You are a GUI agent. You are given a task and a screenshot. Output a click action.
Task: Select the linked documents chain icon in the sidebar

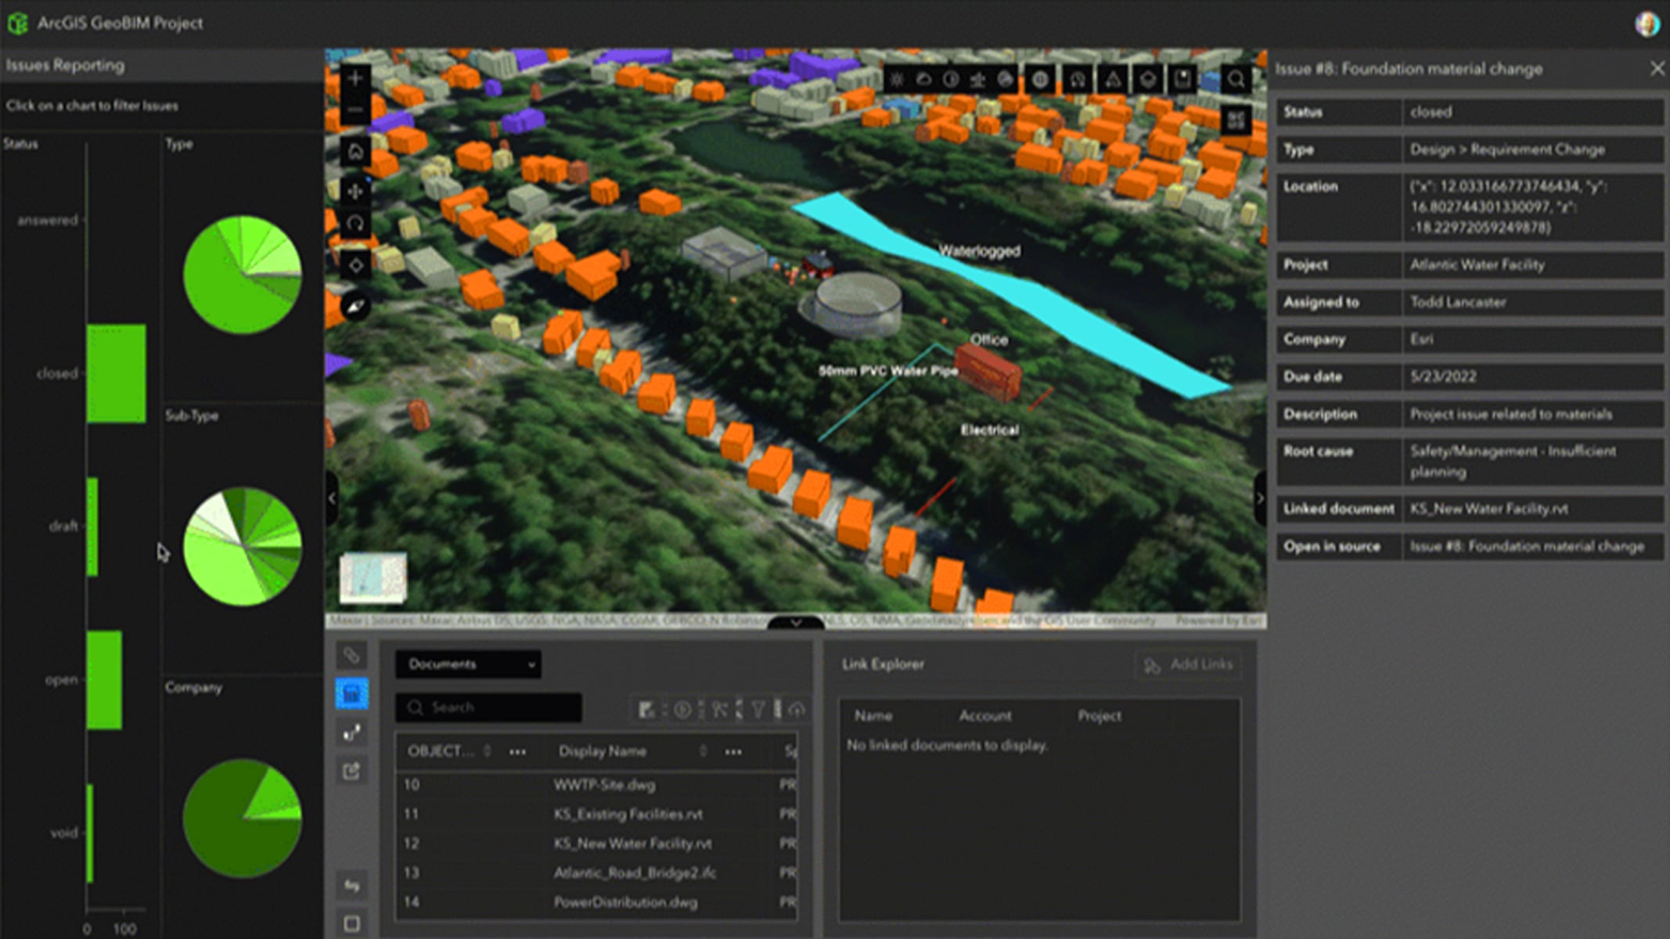pos(350,655)
